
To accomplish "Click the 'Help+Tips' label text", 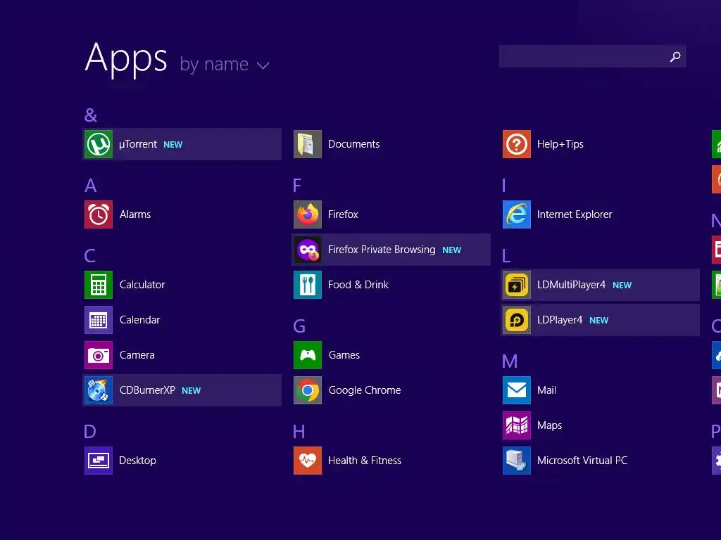I will 560,144.
